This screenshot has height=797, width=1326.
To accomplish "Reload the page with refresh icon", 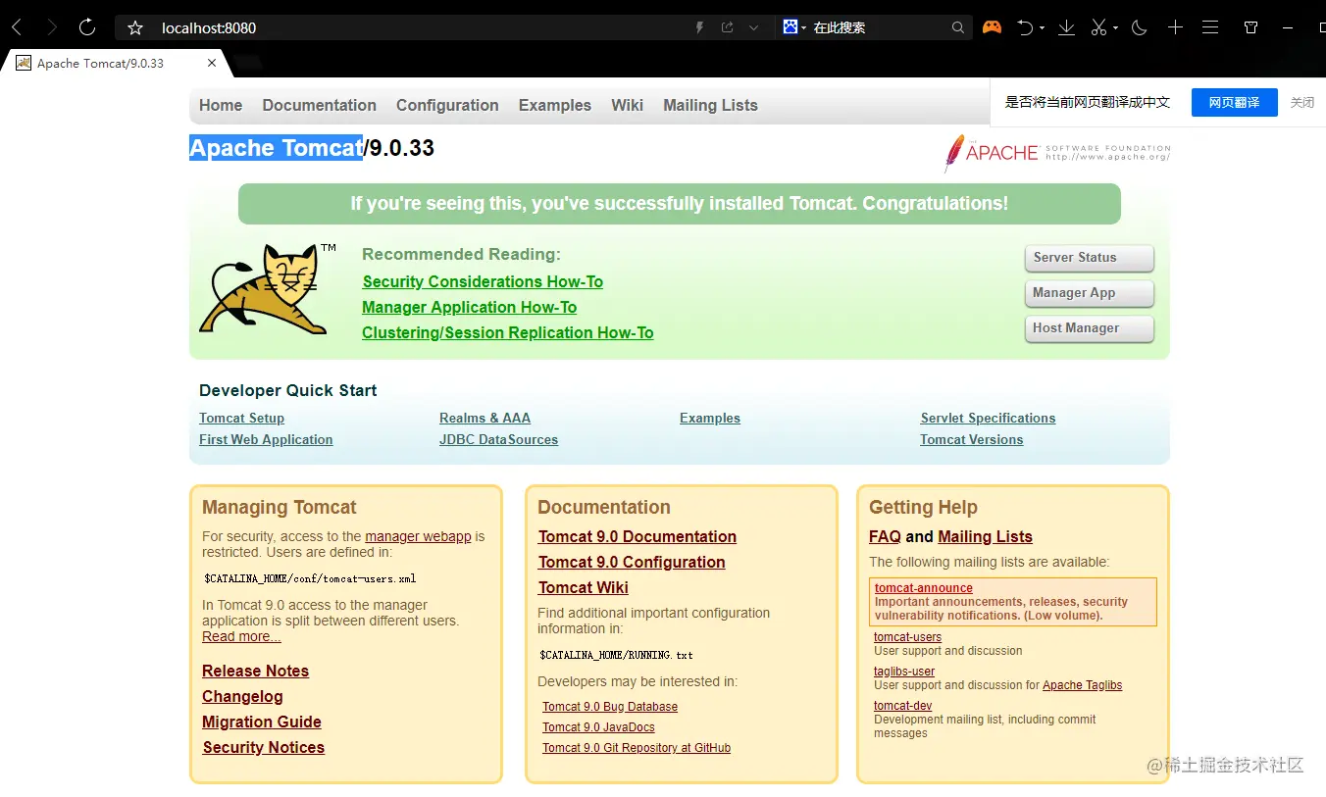I will point(87,27).
